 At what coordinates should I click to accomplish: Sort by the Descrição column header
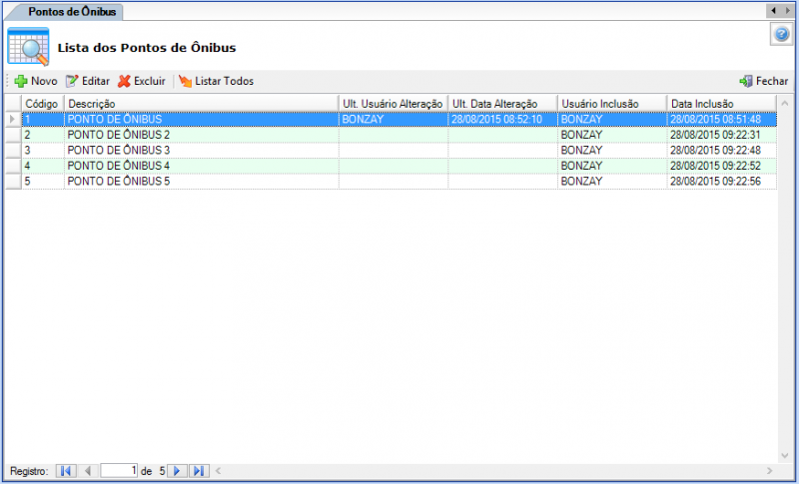click(x=200, y=103)
